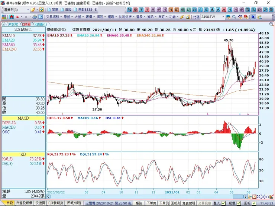
Task: Expand the 選股 menu
Action: [x=140, y=17]
